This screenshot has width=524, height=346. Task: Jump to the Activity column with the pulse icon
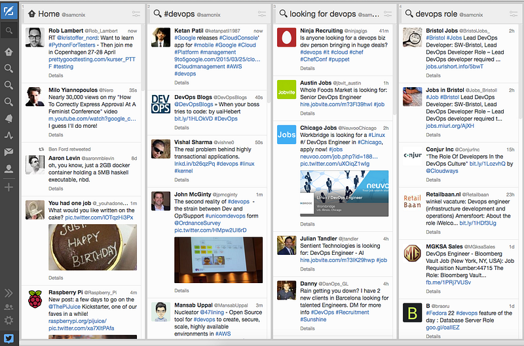pos(9,136)
